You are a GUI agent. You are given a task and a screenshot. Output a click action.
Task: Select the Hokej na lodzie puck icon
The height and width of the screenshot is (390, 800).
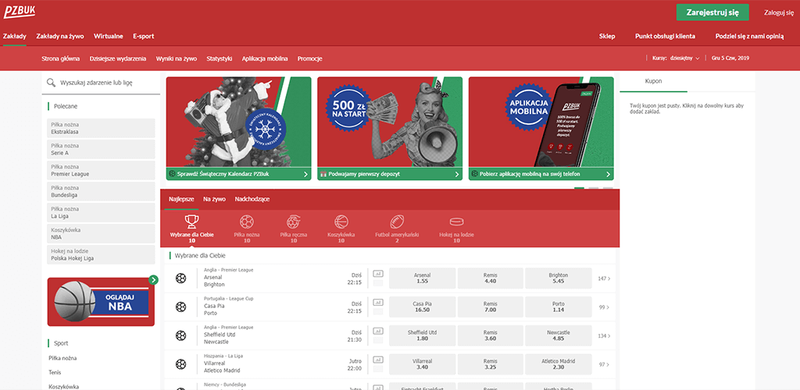click(x=456, y=222)
